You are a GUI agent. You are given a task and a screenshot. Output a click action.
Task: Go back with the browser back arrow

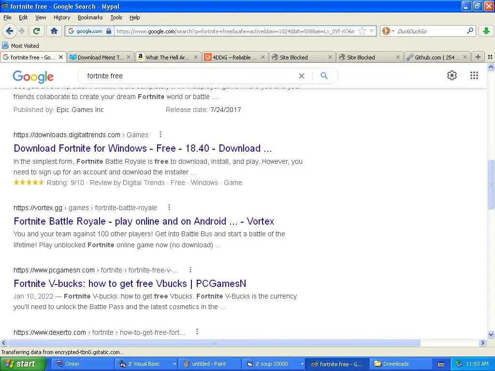coord(10,31)
